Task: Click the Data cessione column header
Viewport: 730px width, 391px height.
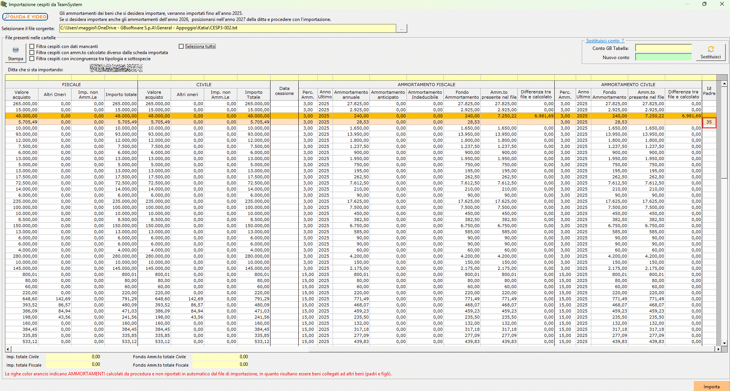Action: [x=284, y=91]
